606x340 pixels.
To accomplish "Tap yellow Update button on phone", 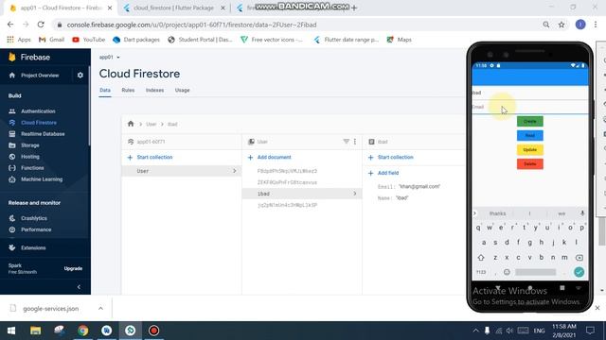I will [x=530, y=149].
